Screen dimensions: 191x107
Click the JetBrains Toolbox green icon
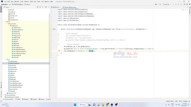point(190,4)
